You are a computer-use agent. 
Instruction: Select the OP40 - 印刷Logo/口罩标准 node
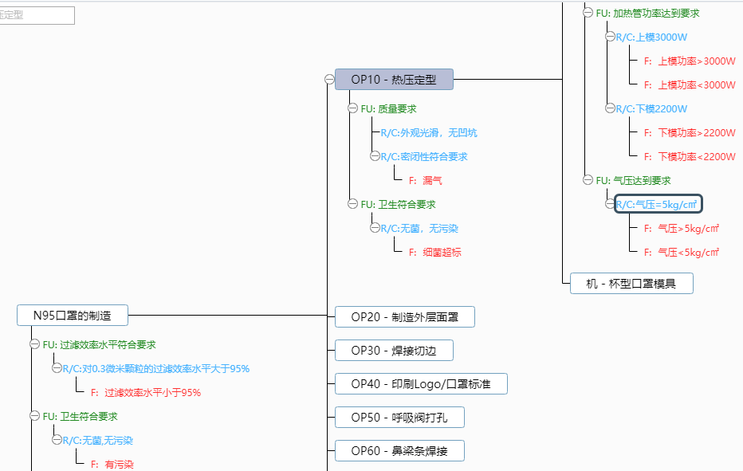[420, 384]
